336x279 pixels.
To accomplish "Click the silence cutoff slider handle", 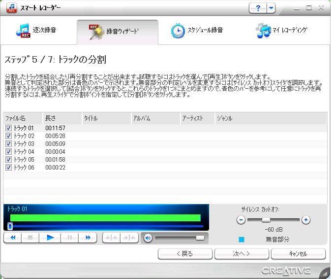I will pyautogui.click(x=266, y=220).
